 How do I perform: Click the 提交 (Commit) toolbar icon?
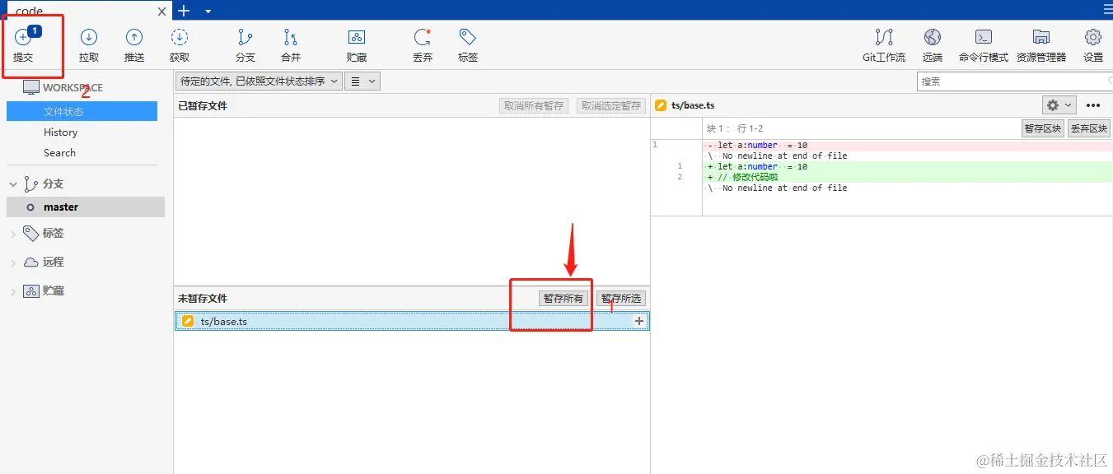point(23,38)
